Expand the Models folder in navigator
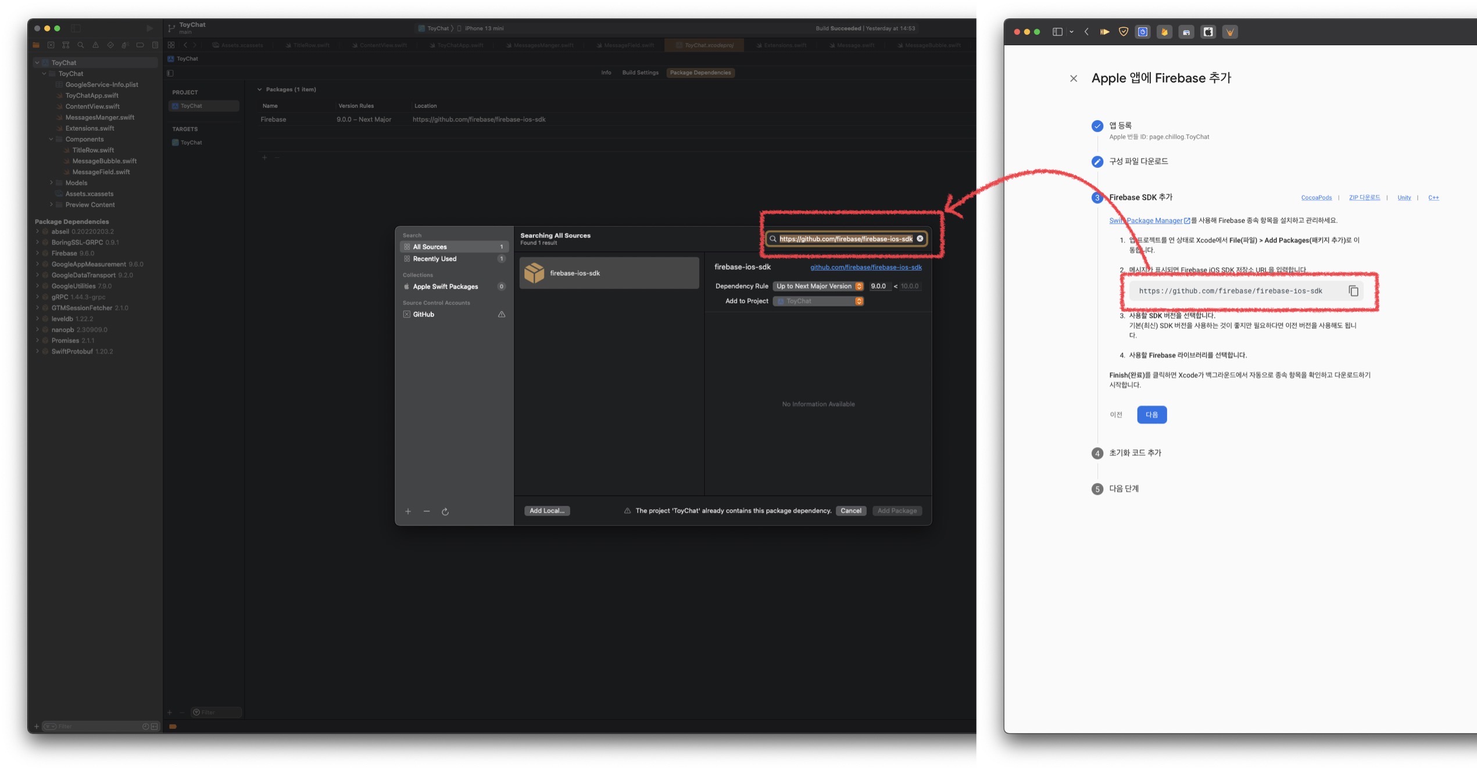1477x770 pixels. coord(51,183)
